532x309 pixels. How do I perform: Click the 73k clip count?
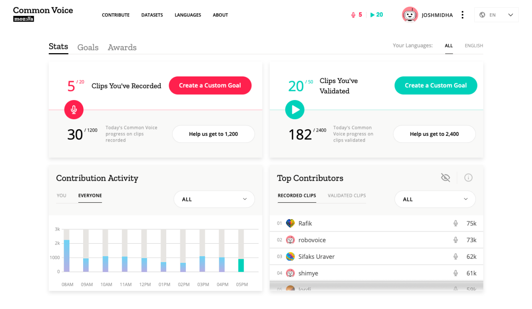[x=471, y=240]
